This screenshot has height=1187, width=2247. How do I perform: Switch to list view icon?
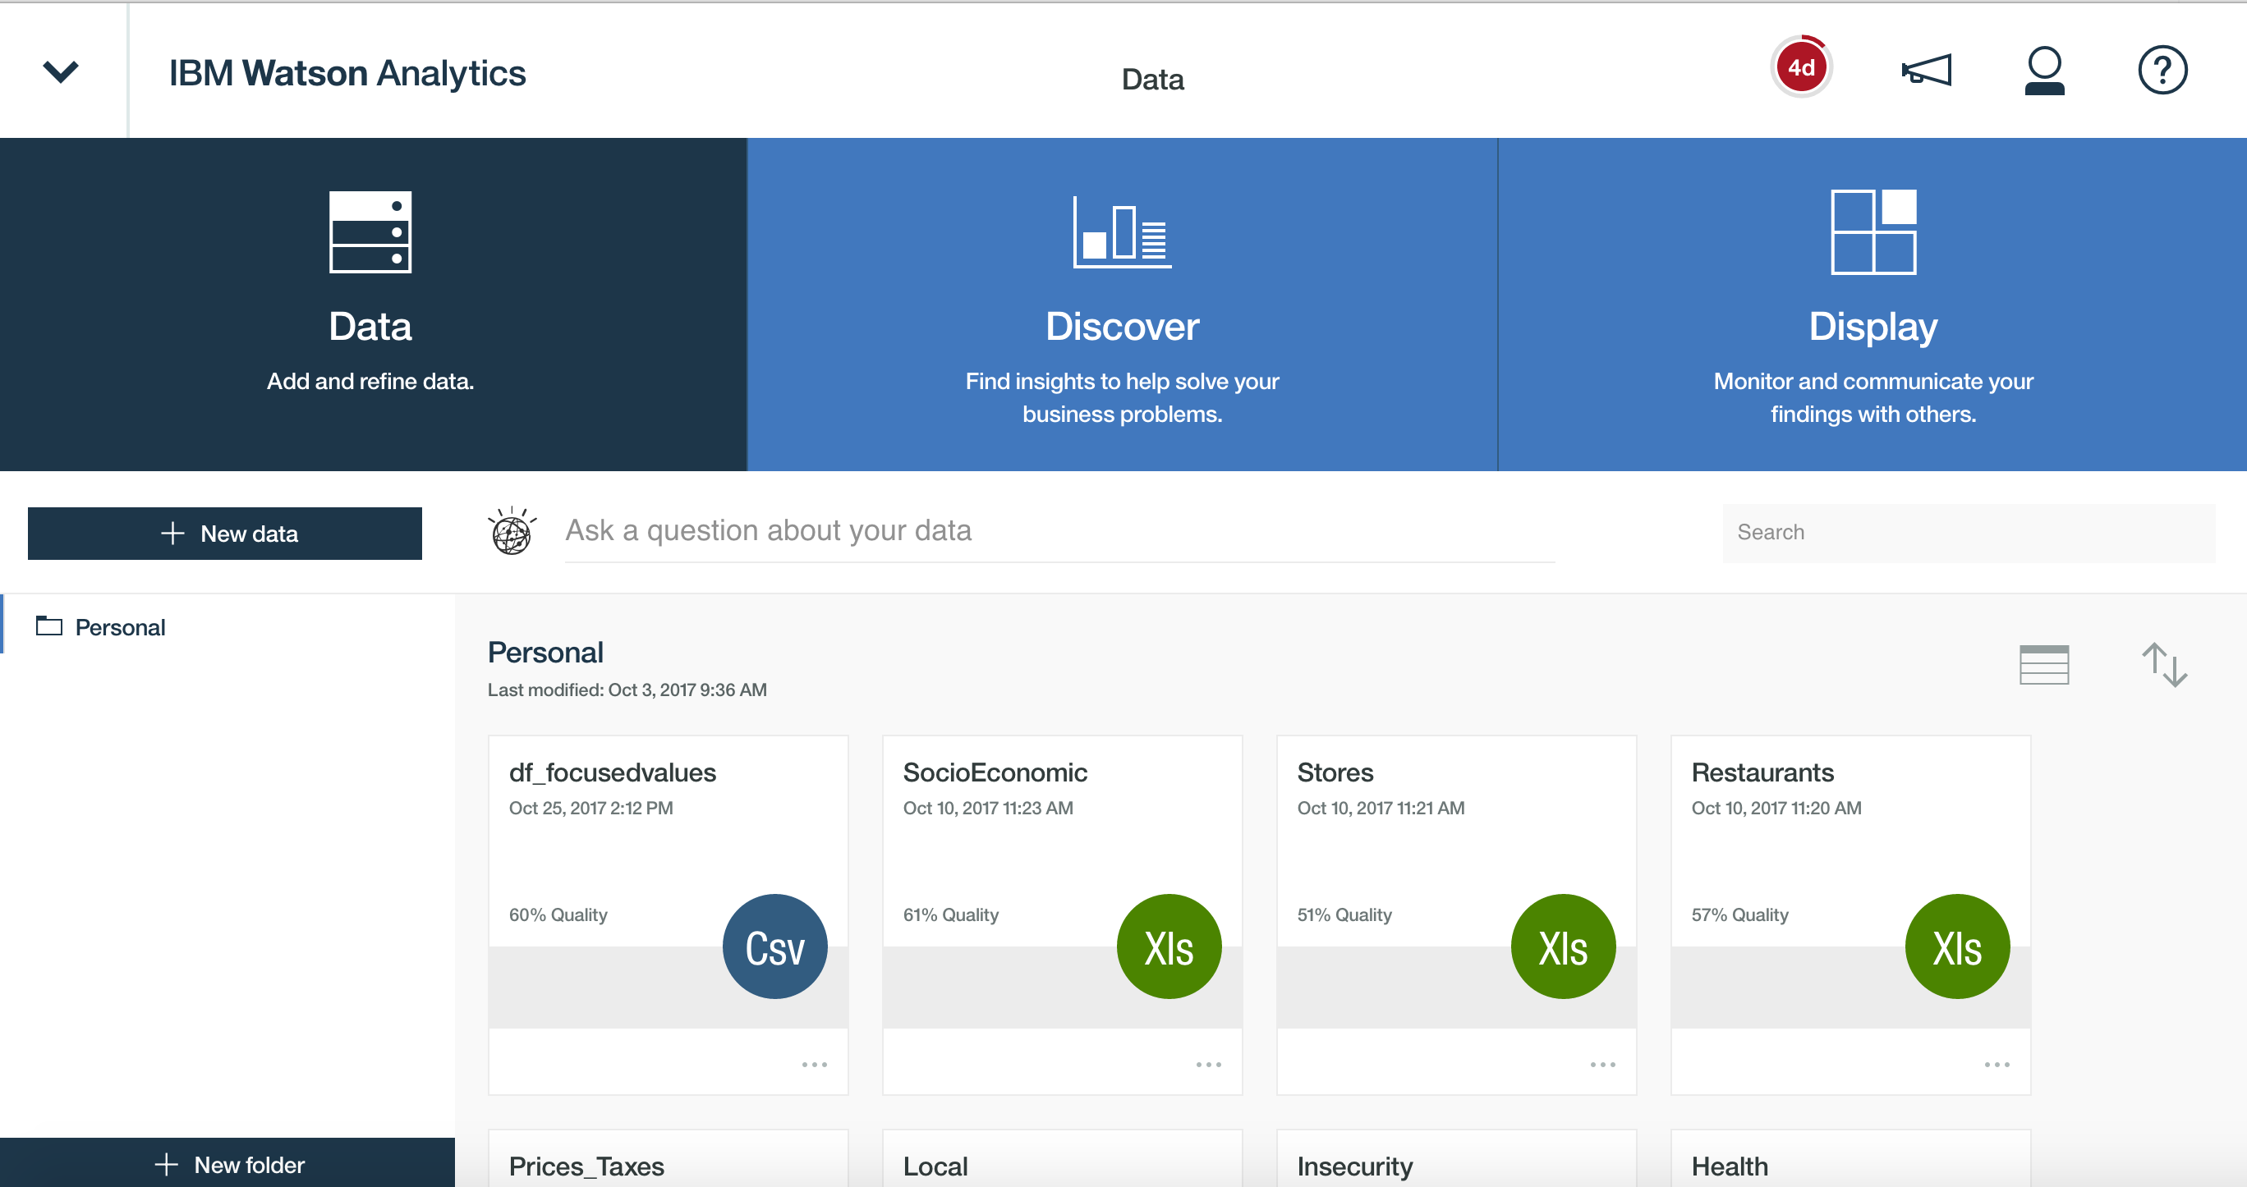(2044, 665)
